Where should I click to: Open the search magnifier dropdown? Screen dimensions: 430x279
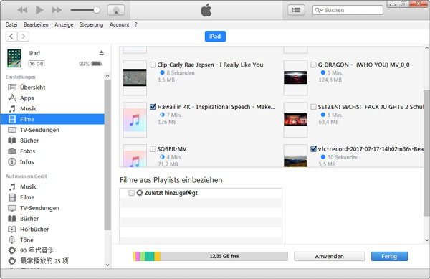[x=318, y=10]
